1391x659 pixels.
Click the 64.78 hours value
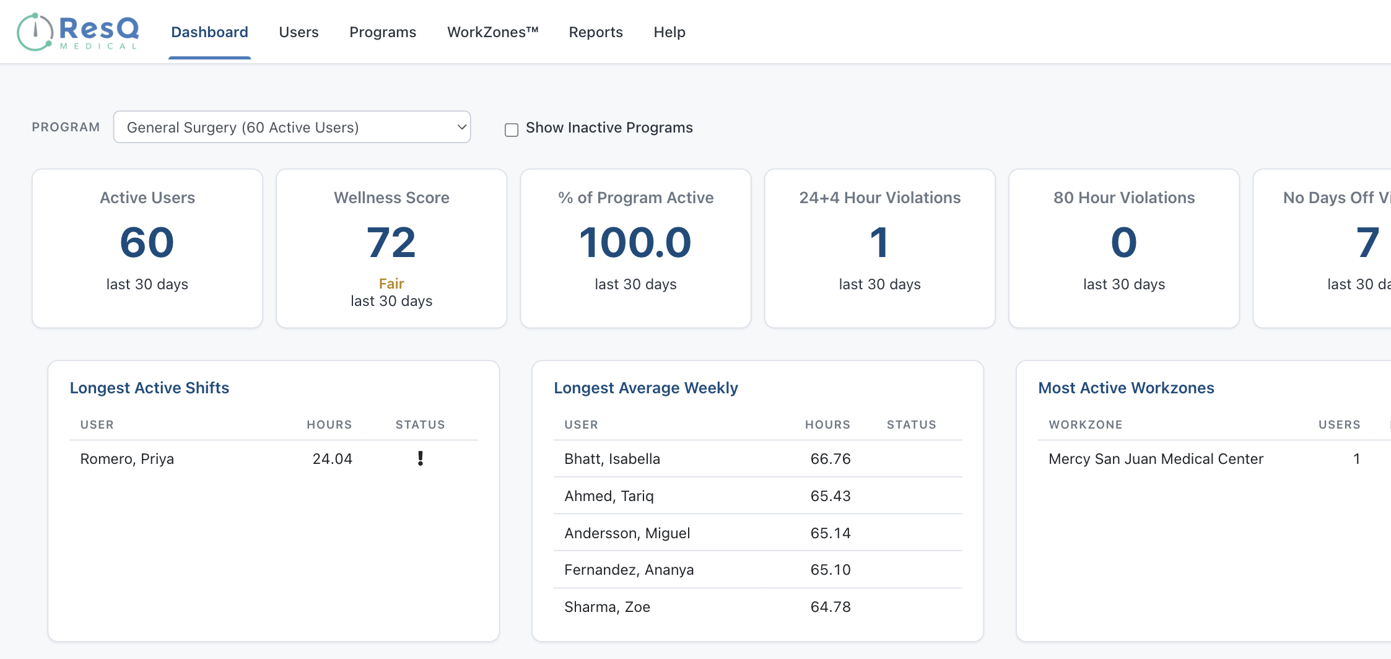click(x=830, y=607)
